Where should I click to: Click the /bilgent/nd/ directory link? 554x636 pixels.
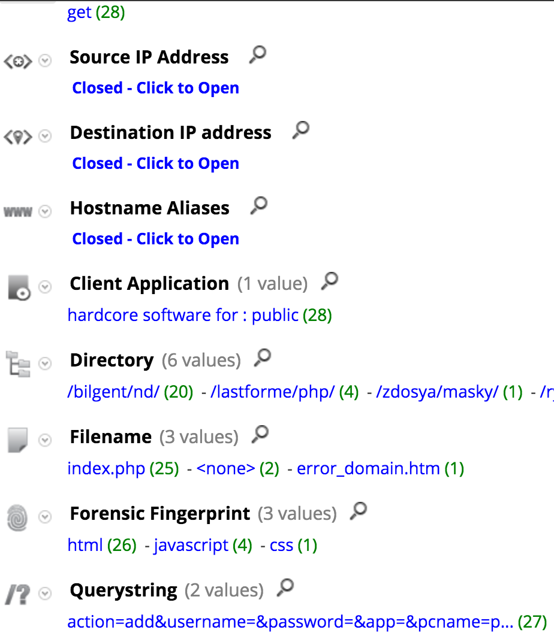coord(113,392)
